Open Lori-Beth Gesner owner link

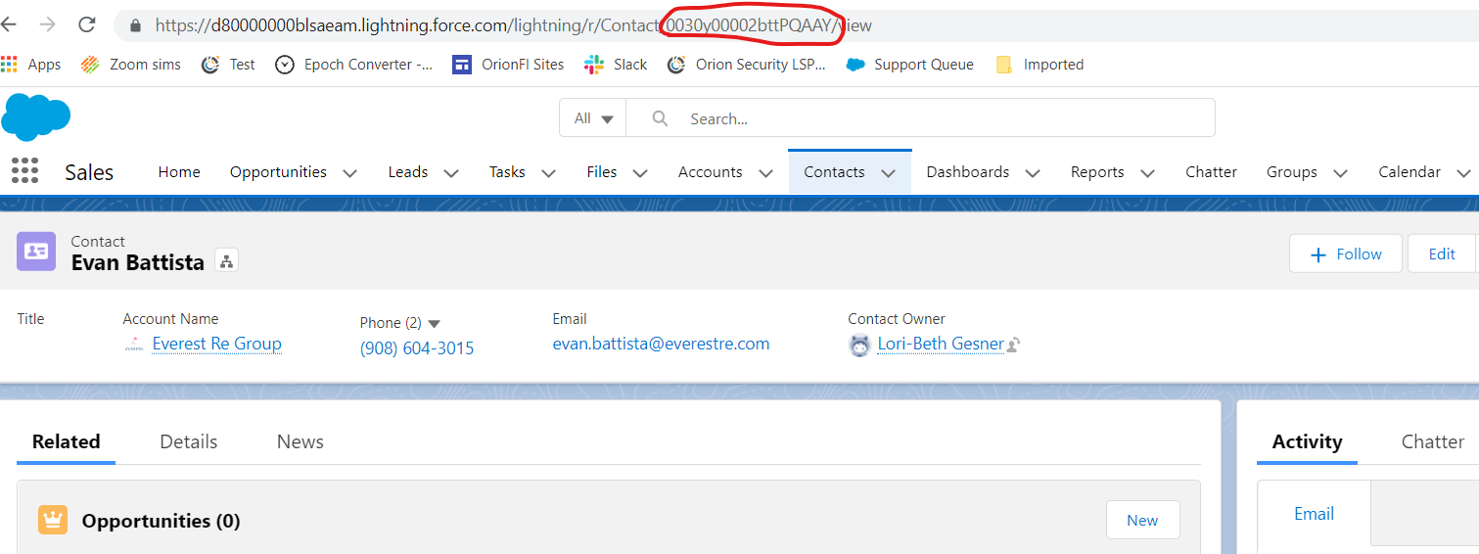coord(941,344)
